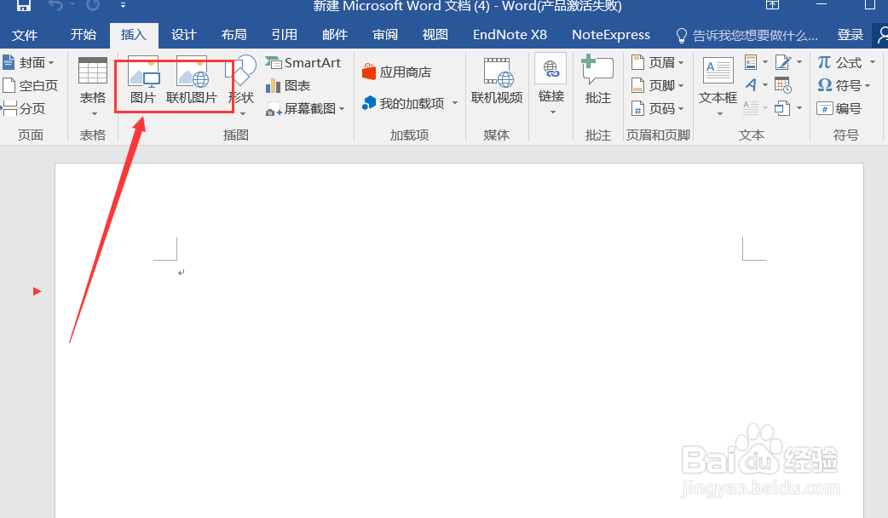Undo the last action
This screenshot has width=888, height=518.
pos(55,6)
